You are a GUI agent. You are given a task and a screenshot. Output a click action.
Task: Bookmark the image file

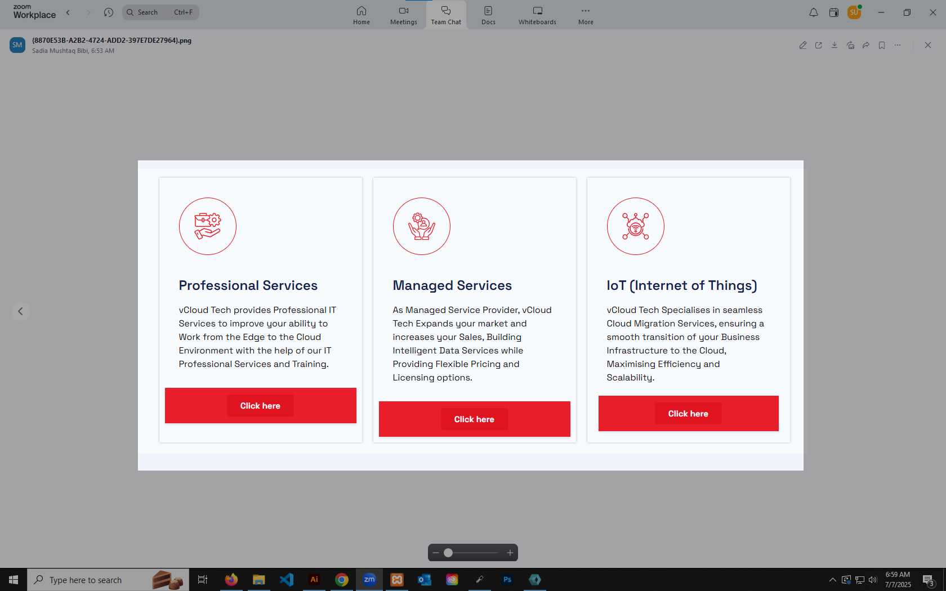click(x=882, y=45)
